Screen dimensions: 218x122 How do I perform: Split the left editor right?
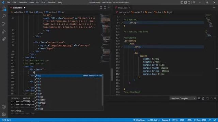point(105,7)
